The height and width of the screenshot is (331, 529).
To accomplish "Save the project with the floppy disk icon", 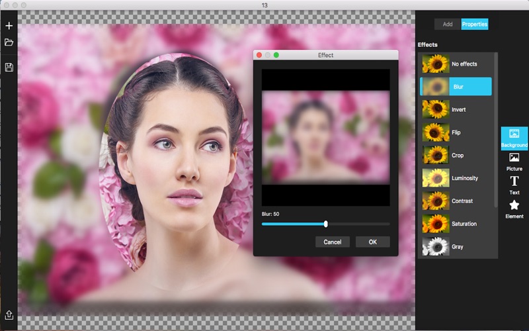I will (9, 68).
